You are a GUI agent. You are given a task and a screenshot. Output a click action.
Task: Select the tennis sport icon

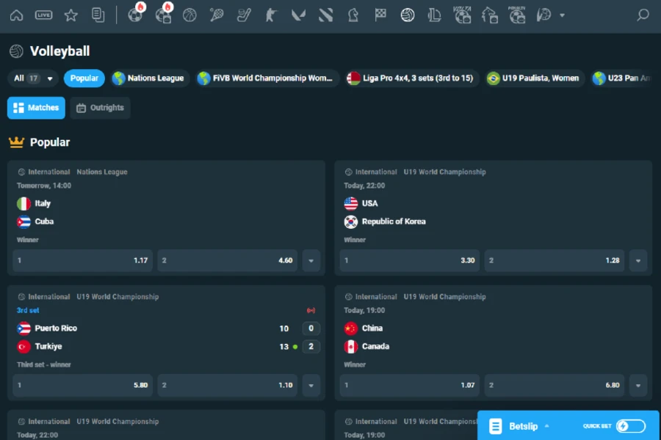[x=215, y=14]
